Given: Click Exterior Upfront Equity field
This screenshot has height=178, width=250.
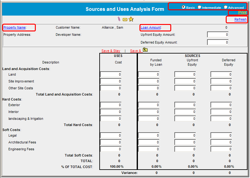Looking at the screenshot, I should (185, 105).
